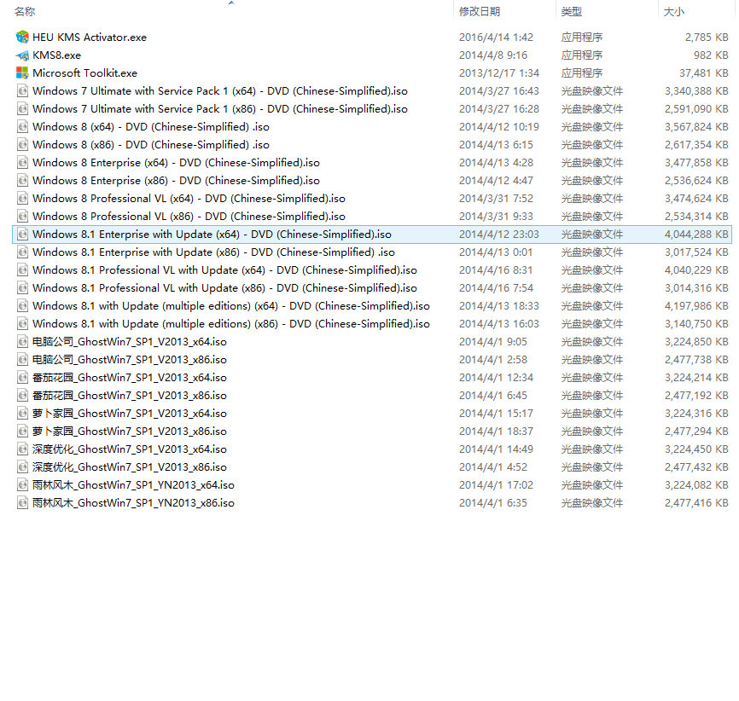This screenshot has width=739, height=701.
Task: Click the ISO icon of Windows 8.1 multiple editions x64
Action: point(22,306)
